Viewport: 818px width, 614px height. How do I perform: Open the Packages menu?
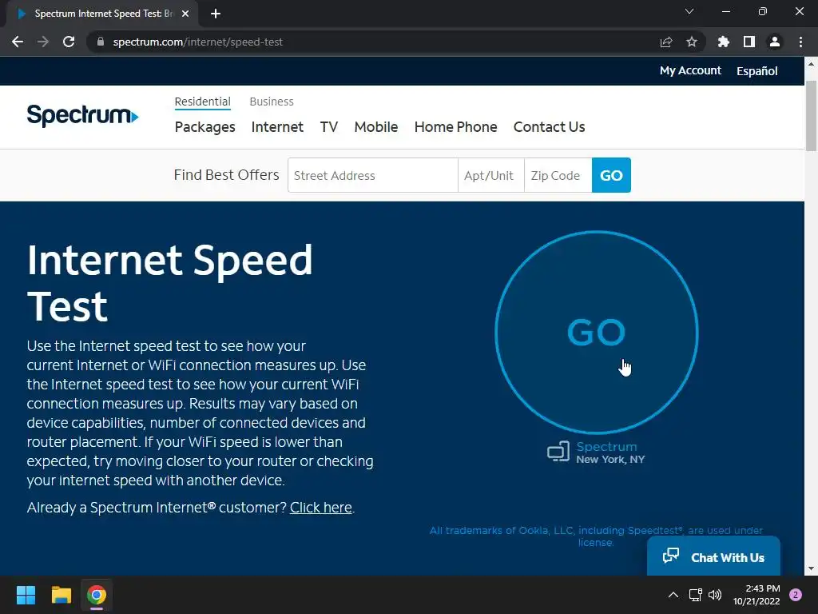click(x=205, y=127)
